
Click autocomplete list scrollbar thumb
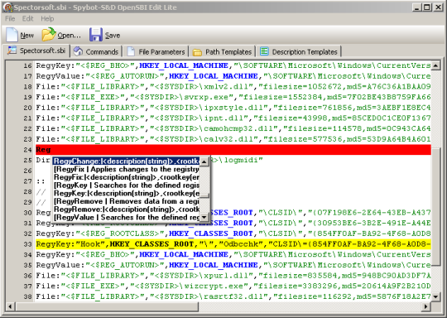pos(204,195)
